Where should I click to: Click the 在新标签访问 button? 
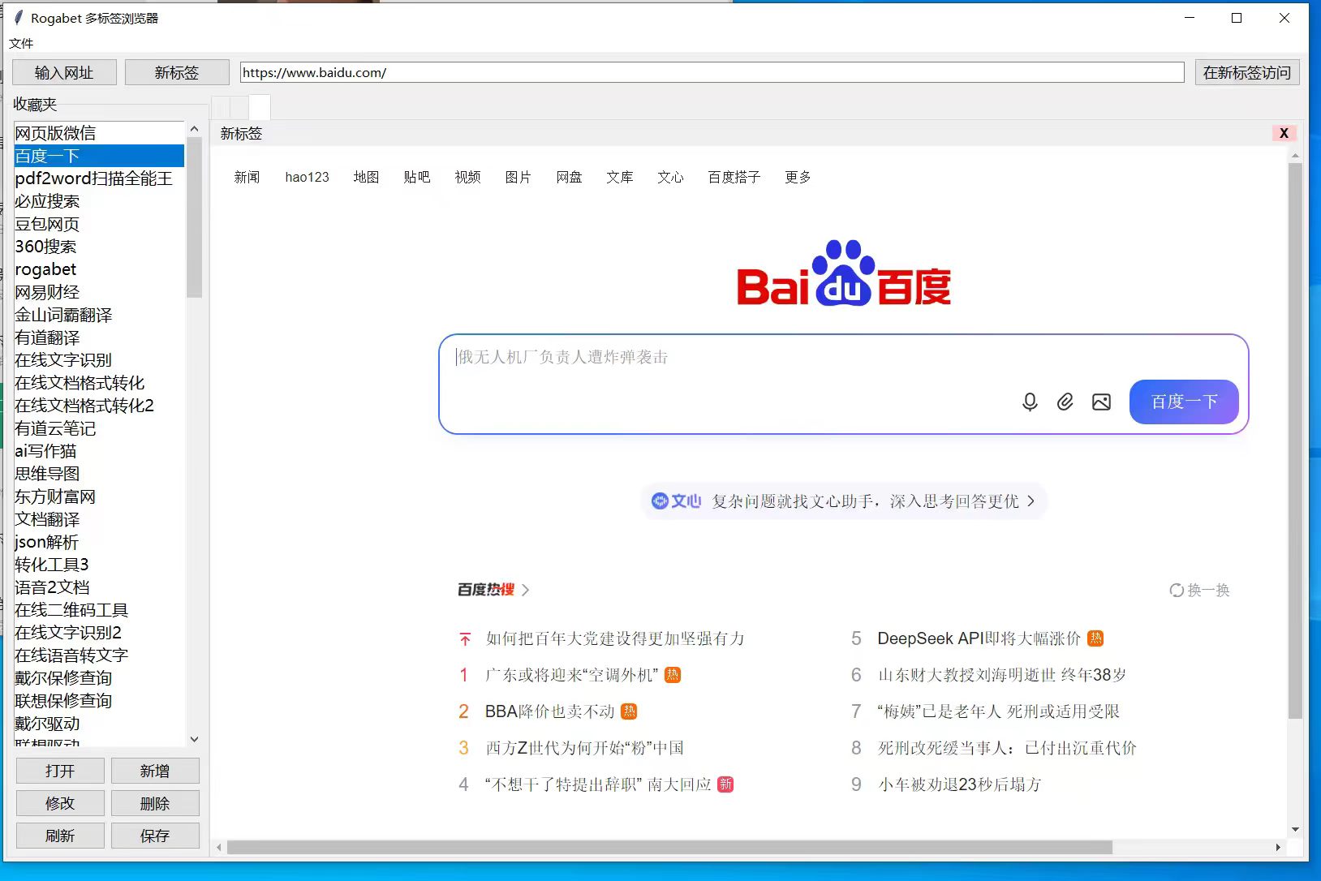click(x=1247, y=72)
